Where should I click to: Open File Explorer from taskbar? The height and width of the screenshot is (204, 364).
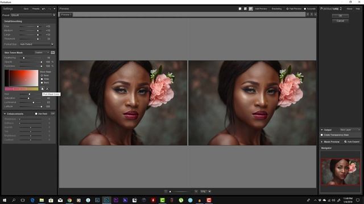pos(42,200)
